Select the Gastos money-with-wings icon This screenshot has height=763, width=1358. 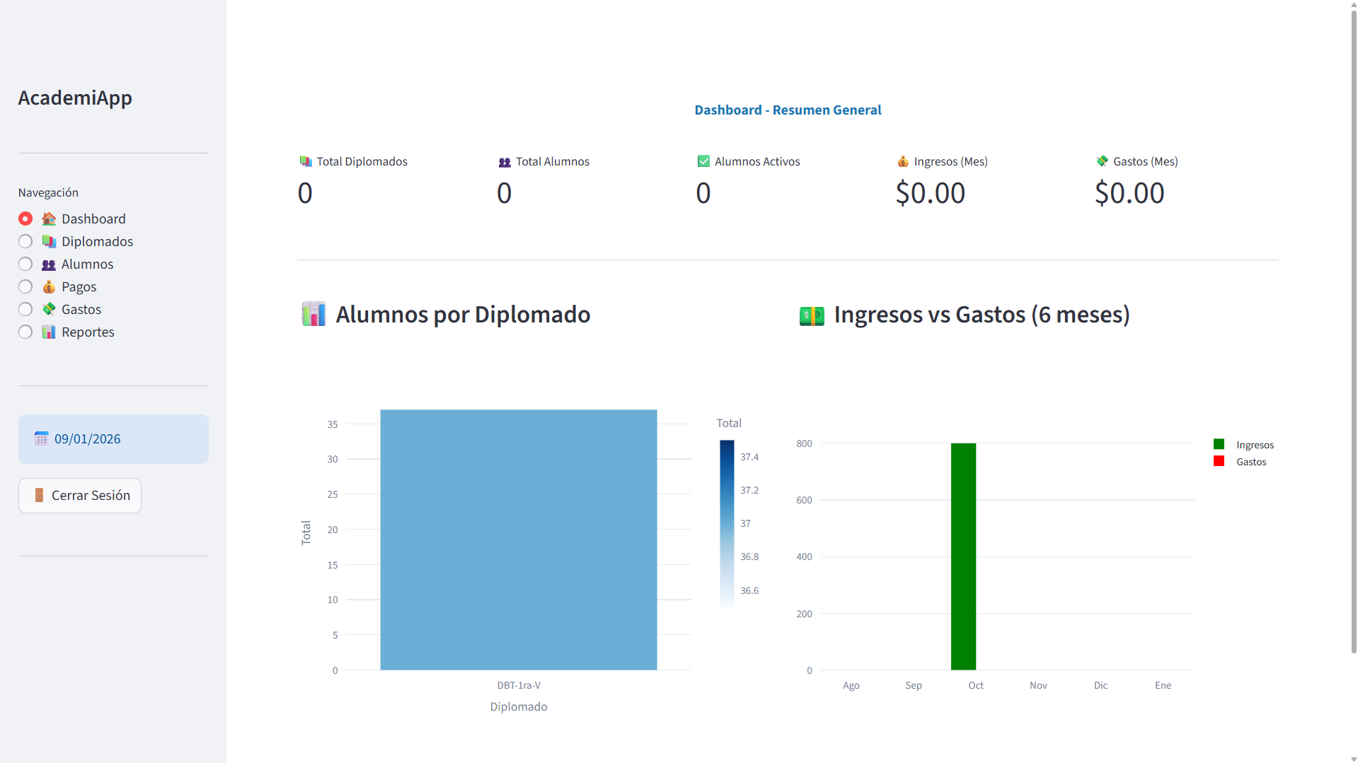(48, 309)
